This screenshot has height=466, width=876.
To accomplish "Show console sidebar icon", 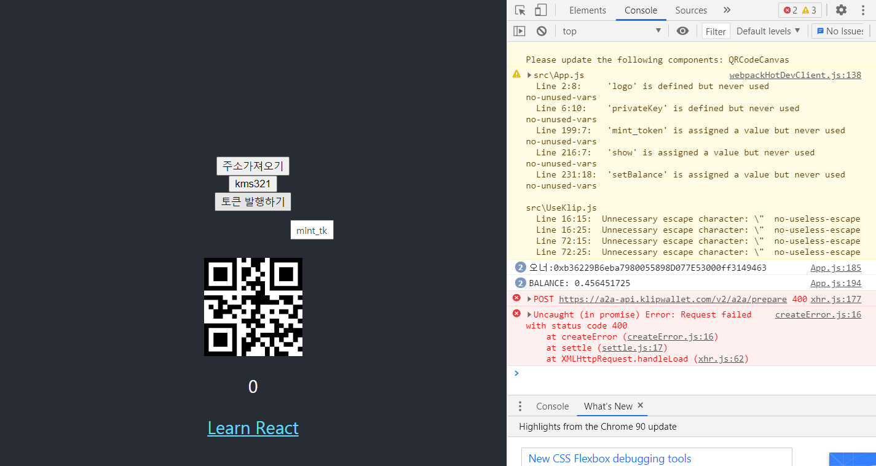I will 519,31.
